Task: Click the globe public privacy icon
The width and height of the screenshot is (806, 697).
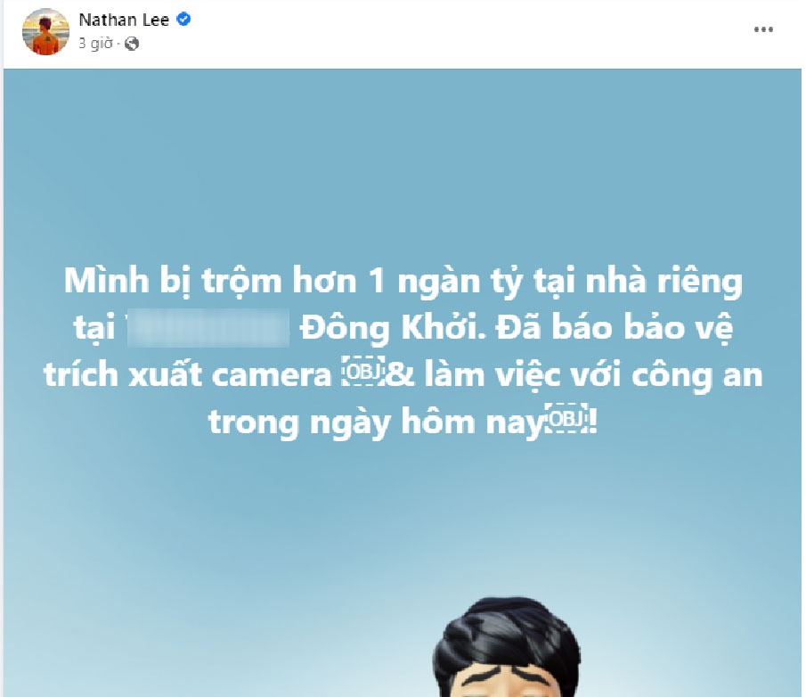Action: (x=132, y=44)
